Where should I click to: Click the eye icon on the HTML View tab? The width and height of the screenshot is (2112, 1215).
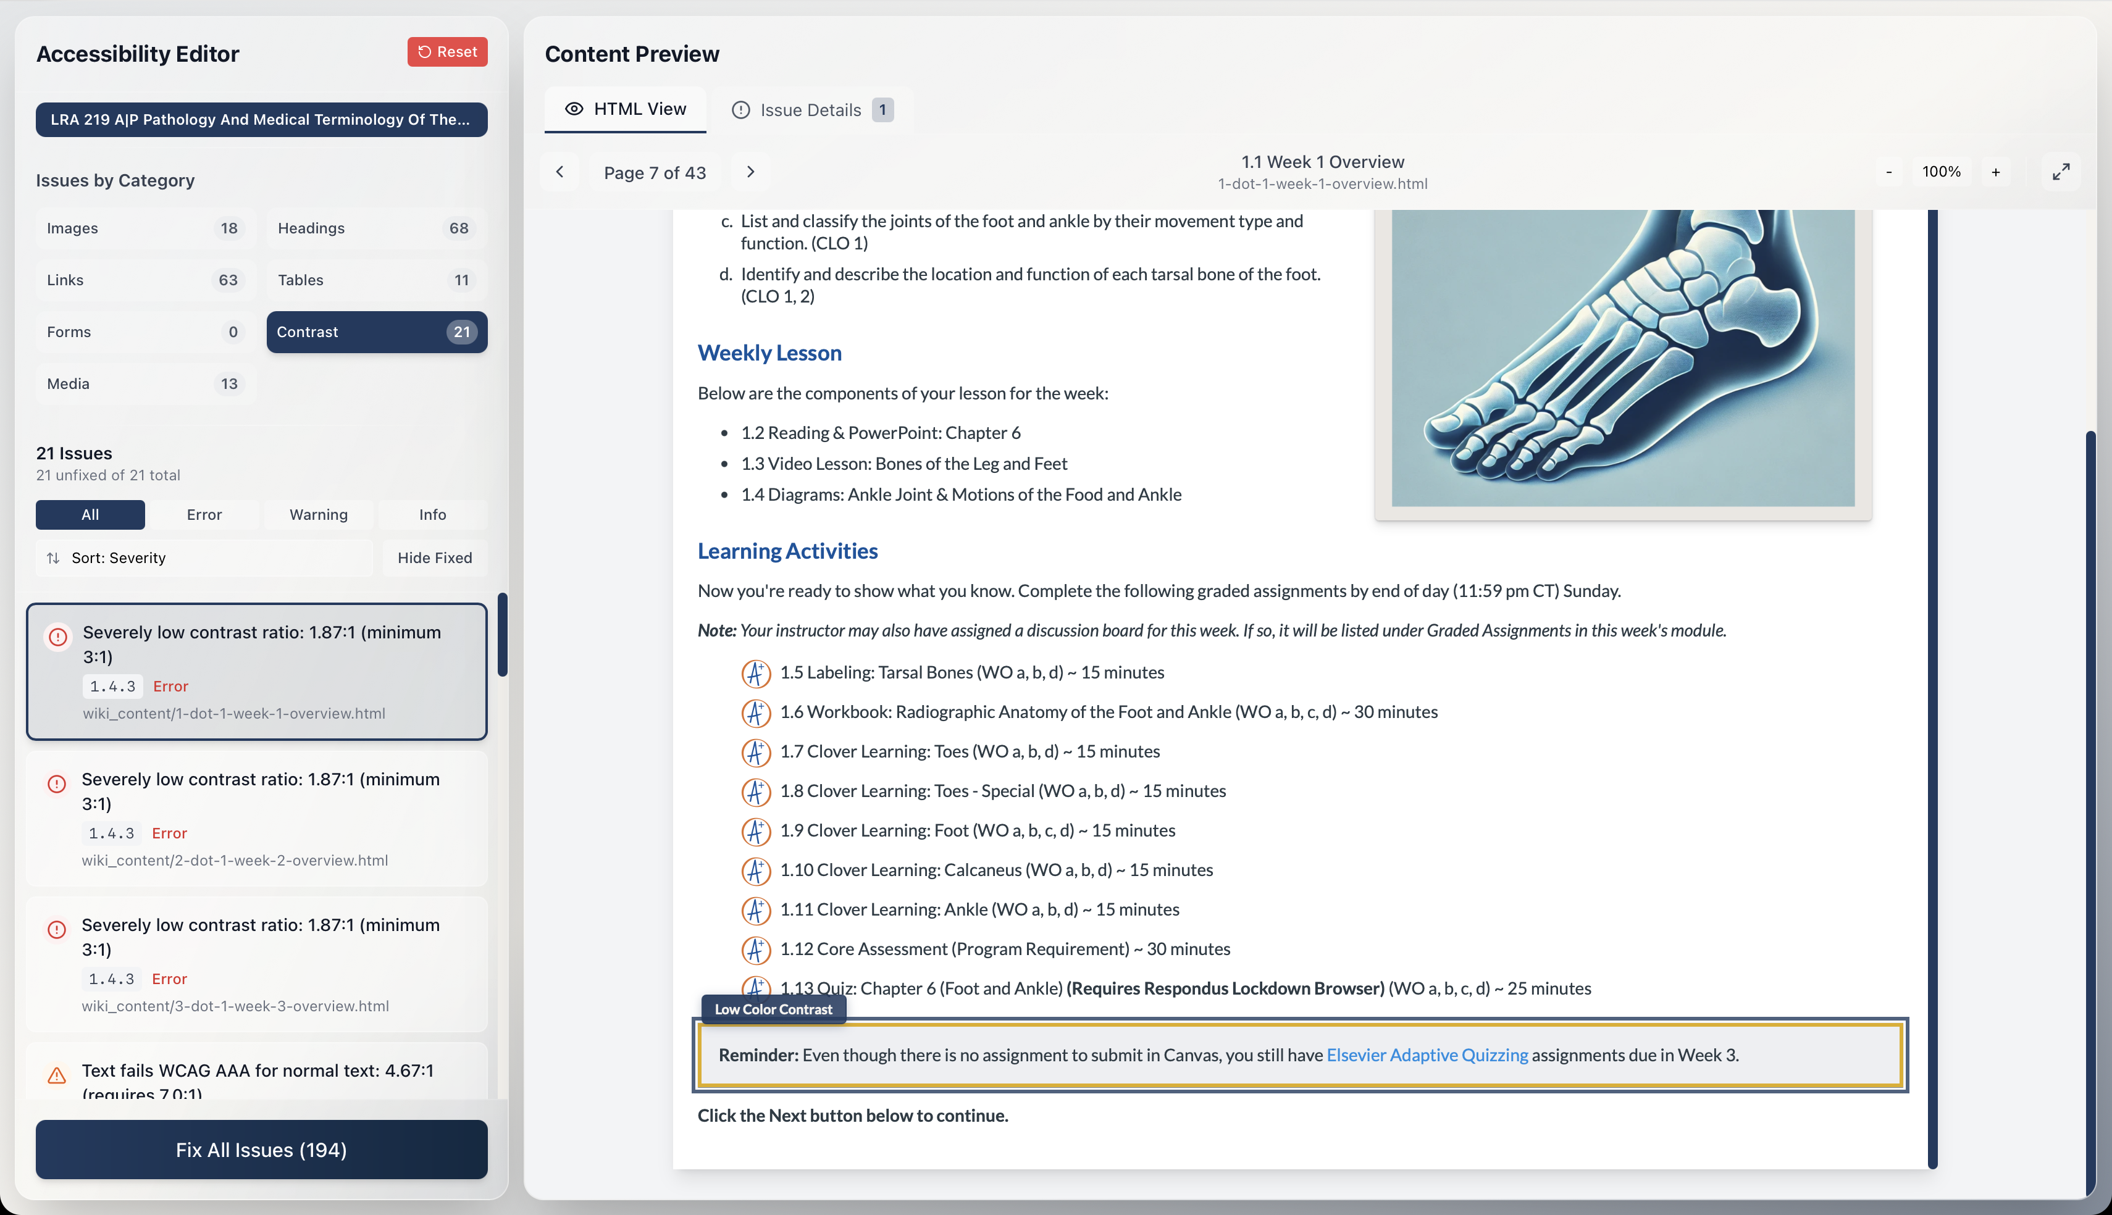575,109
